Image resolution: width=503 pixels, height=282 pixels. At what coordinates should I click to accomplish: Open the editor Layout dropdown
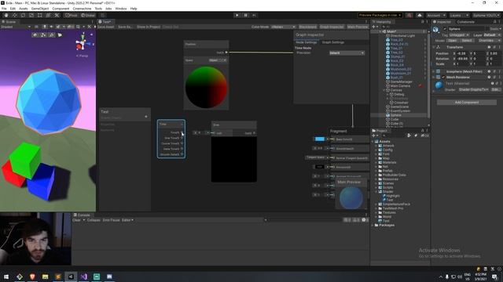pyautogui.click(x=486, y=16)
